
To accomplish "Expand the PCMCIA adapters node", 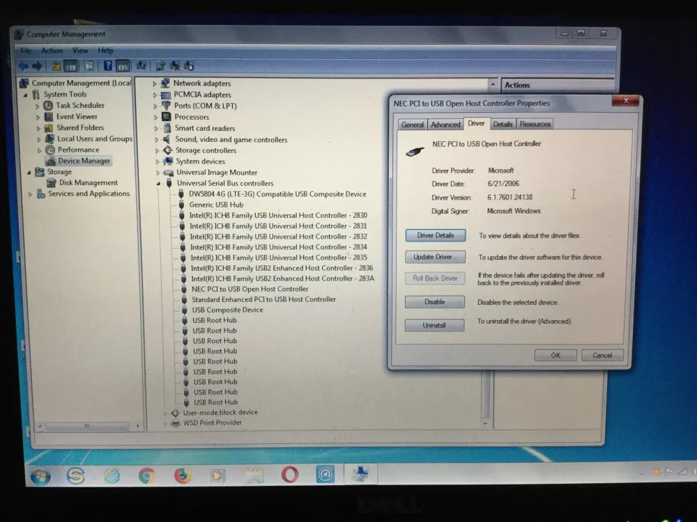I will pos(155,95).
